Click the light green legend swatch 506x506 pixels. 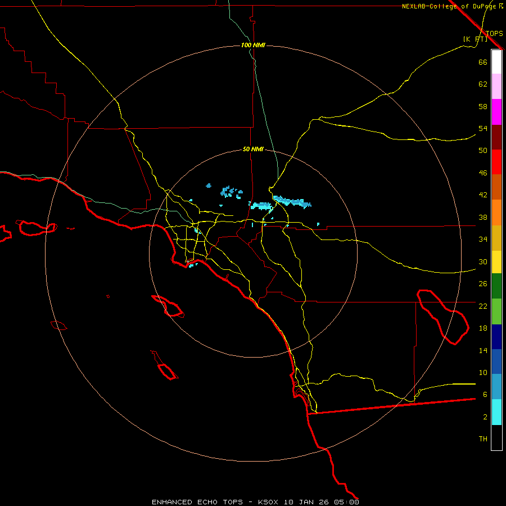tap(496, 311)
